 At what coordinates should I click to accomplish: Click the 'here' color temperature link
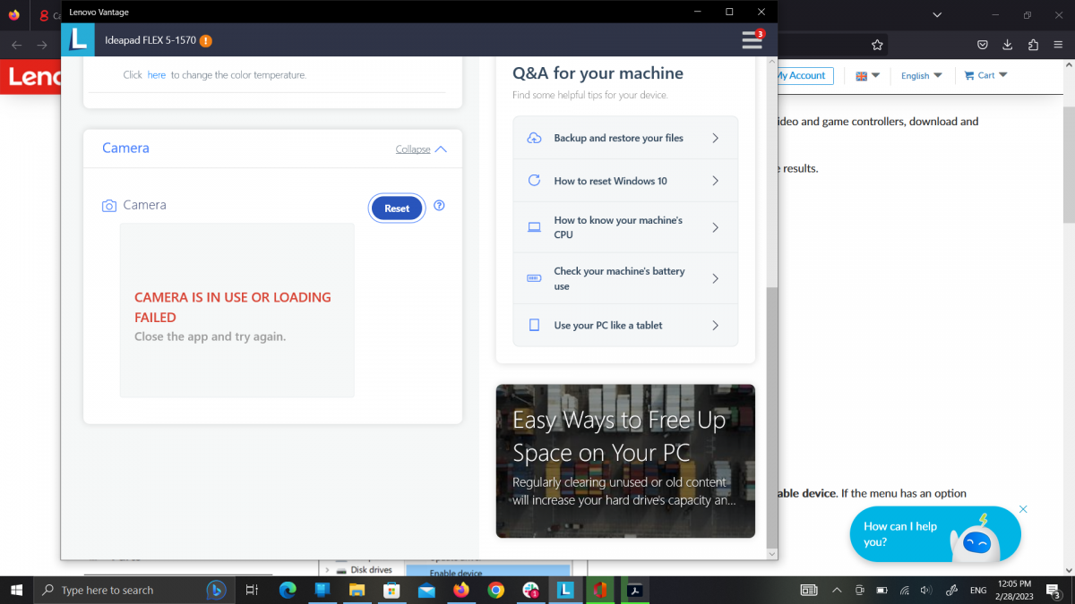tap(157, 75)
